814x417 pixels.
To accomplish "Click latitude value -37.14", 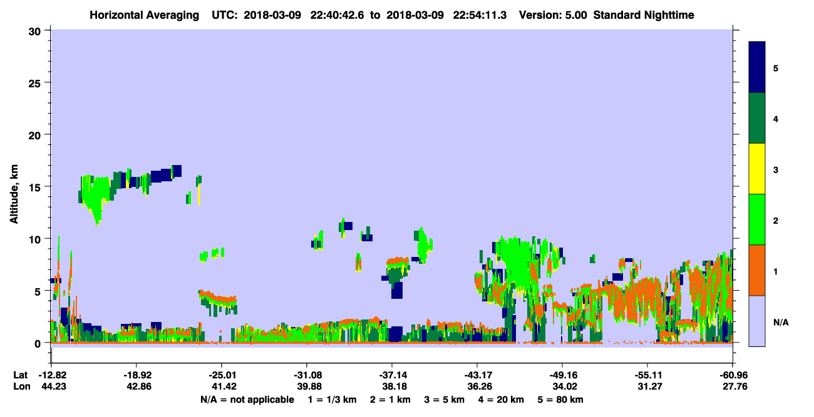I will (392, 375).
